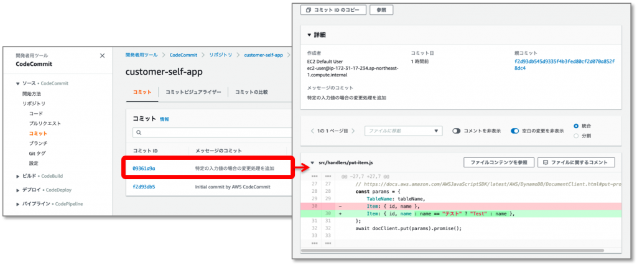
Task: Click コミット ID column header
Action: (x=145, y=151)
